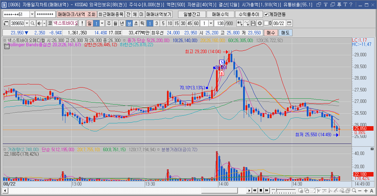Image resolution: width=377 pixels, height=196 pixels.
Task: Open calendar date picker icon
Action: 289,23
